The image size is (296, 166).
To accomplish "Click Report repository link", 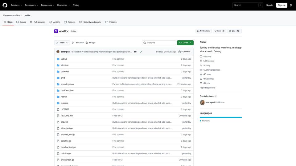I will pos(208,88).
